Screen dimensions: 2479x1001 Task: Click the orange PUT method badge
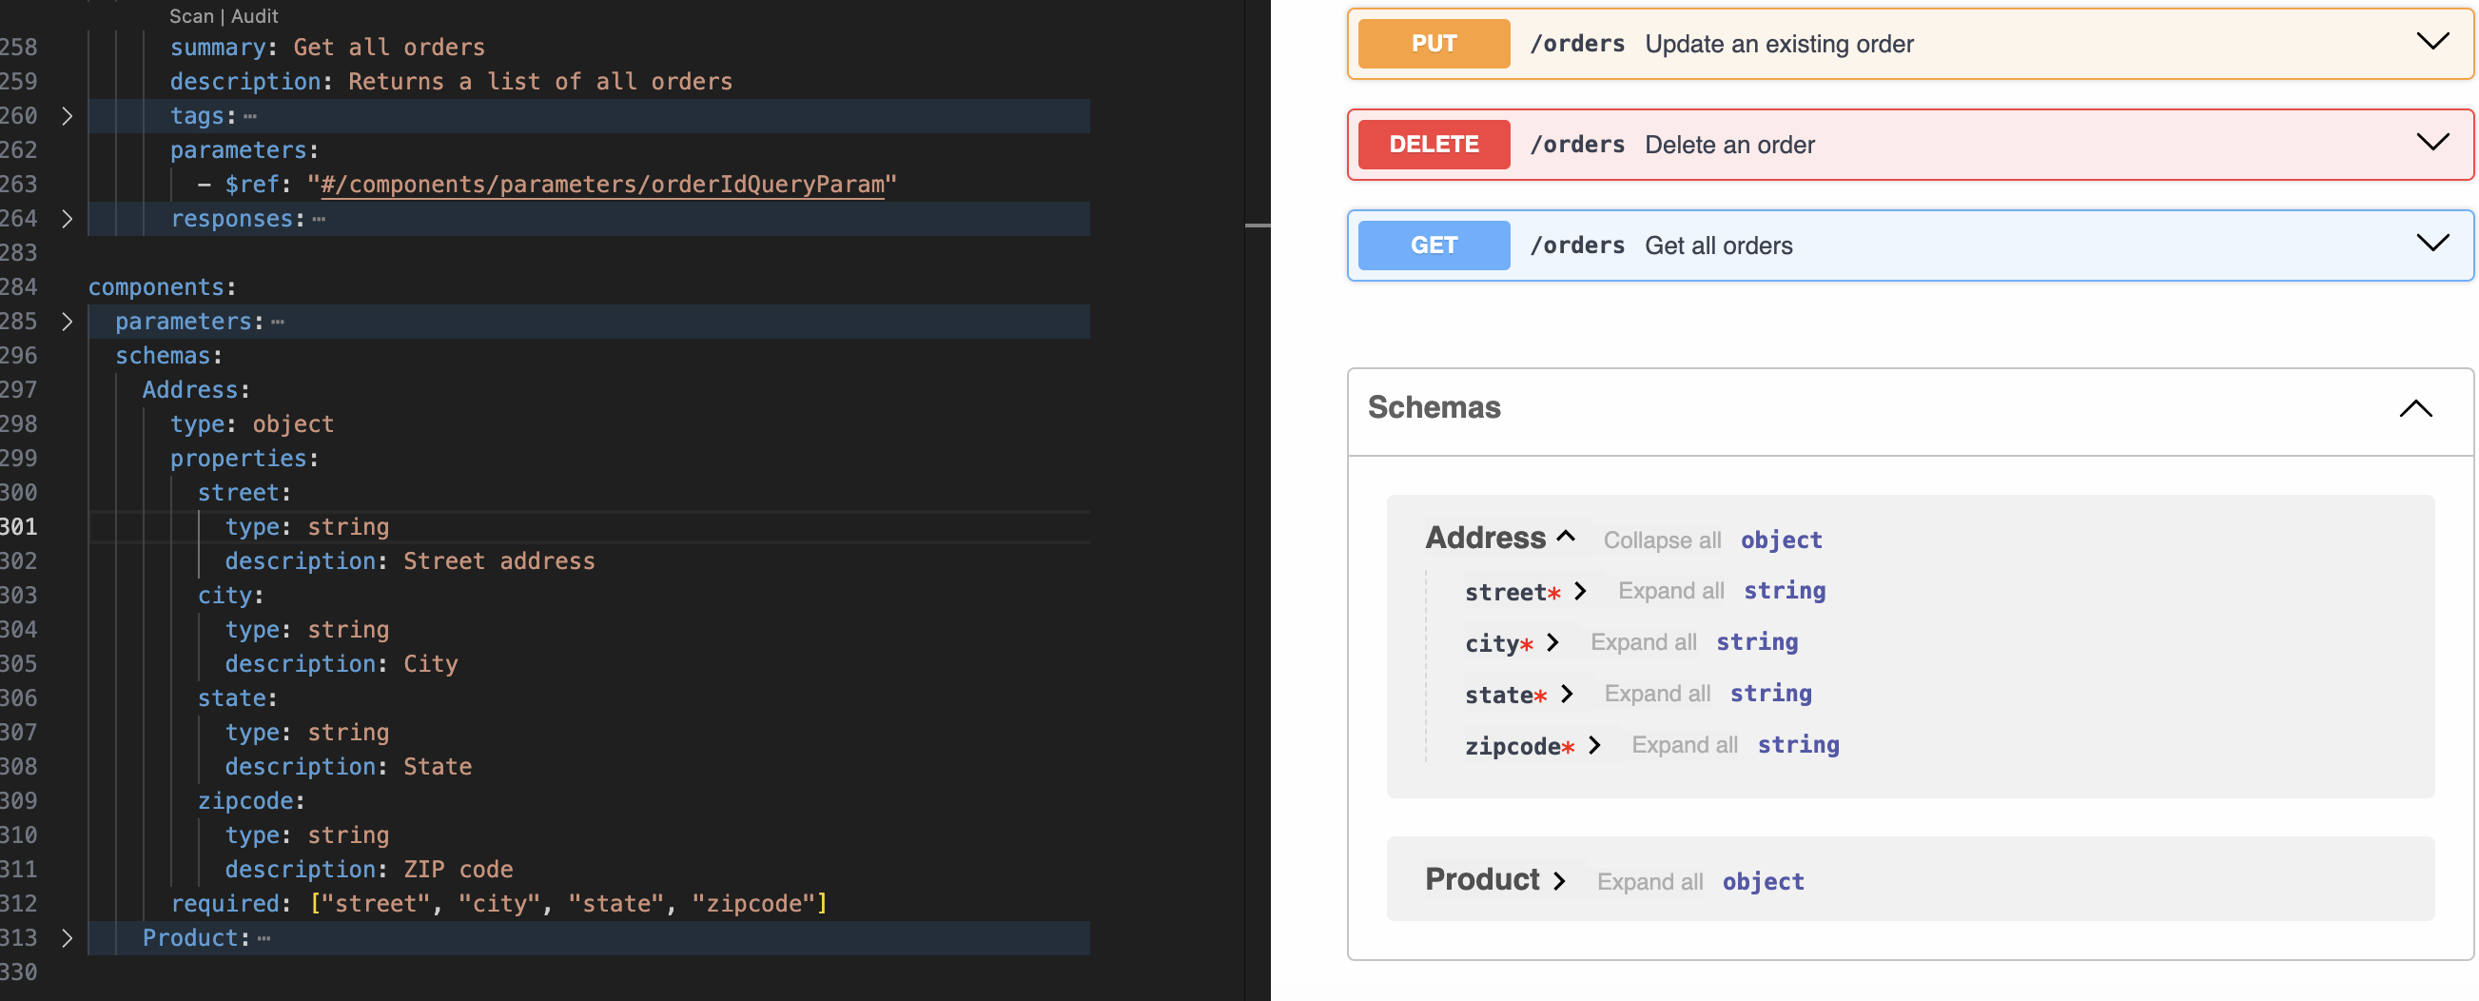[1434, 44]
